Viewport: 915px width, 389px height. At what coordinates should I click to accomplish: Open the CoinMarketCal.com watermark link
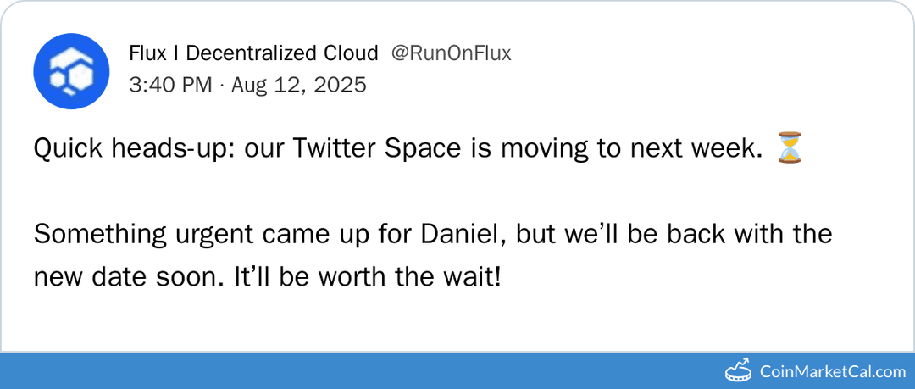833,371
